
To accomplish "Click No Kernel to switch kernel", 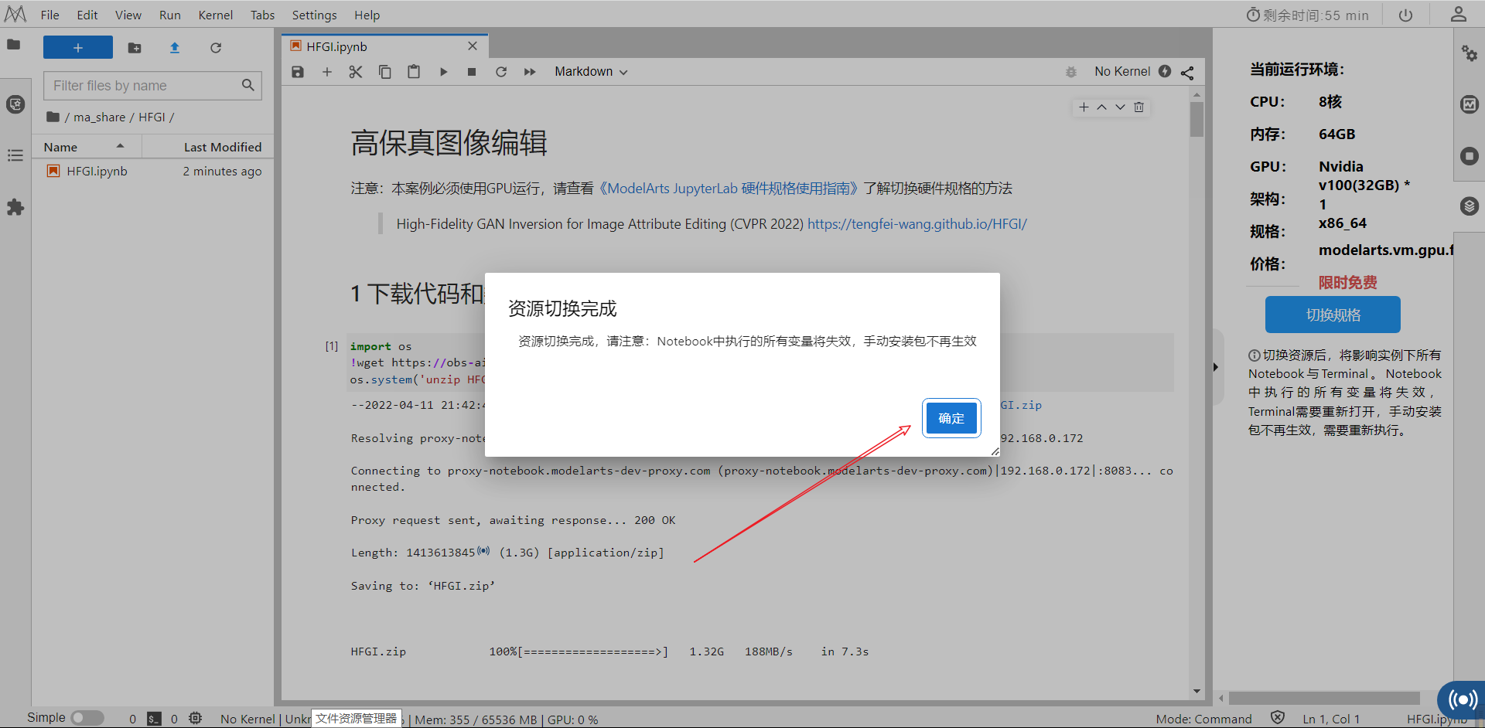I will (x=1122, y=72).
